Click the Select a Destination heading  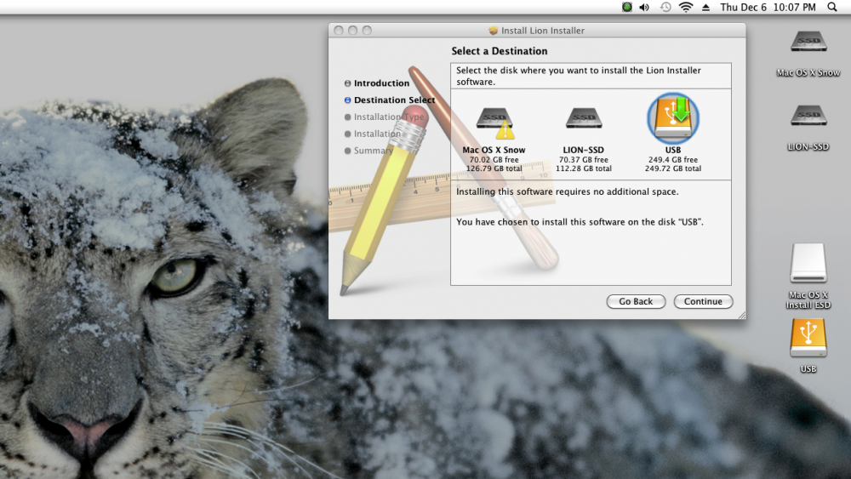pyautogui.click(x=500, y=51)
